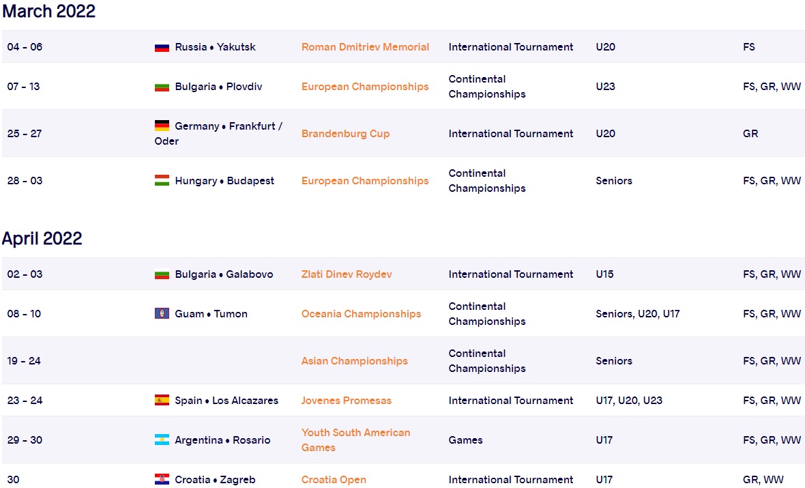Open the Asian Championships link

click(354, 361)
